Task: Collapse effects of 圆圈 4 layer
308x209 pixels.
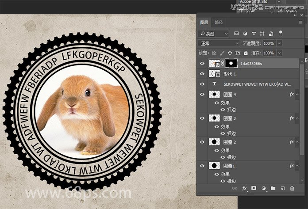Action: pyautogui.click(x=297, y=95)
